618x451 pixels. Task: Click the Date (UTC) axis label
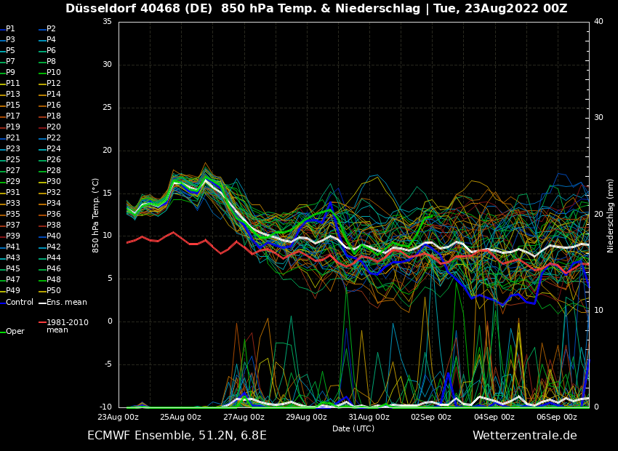(353, 429)
